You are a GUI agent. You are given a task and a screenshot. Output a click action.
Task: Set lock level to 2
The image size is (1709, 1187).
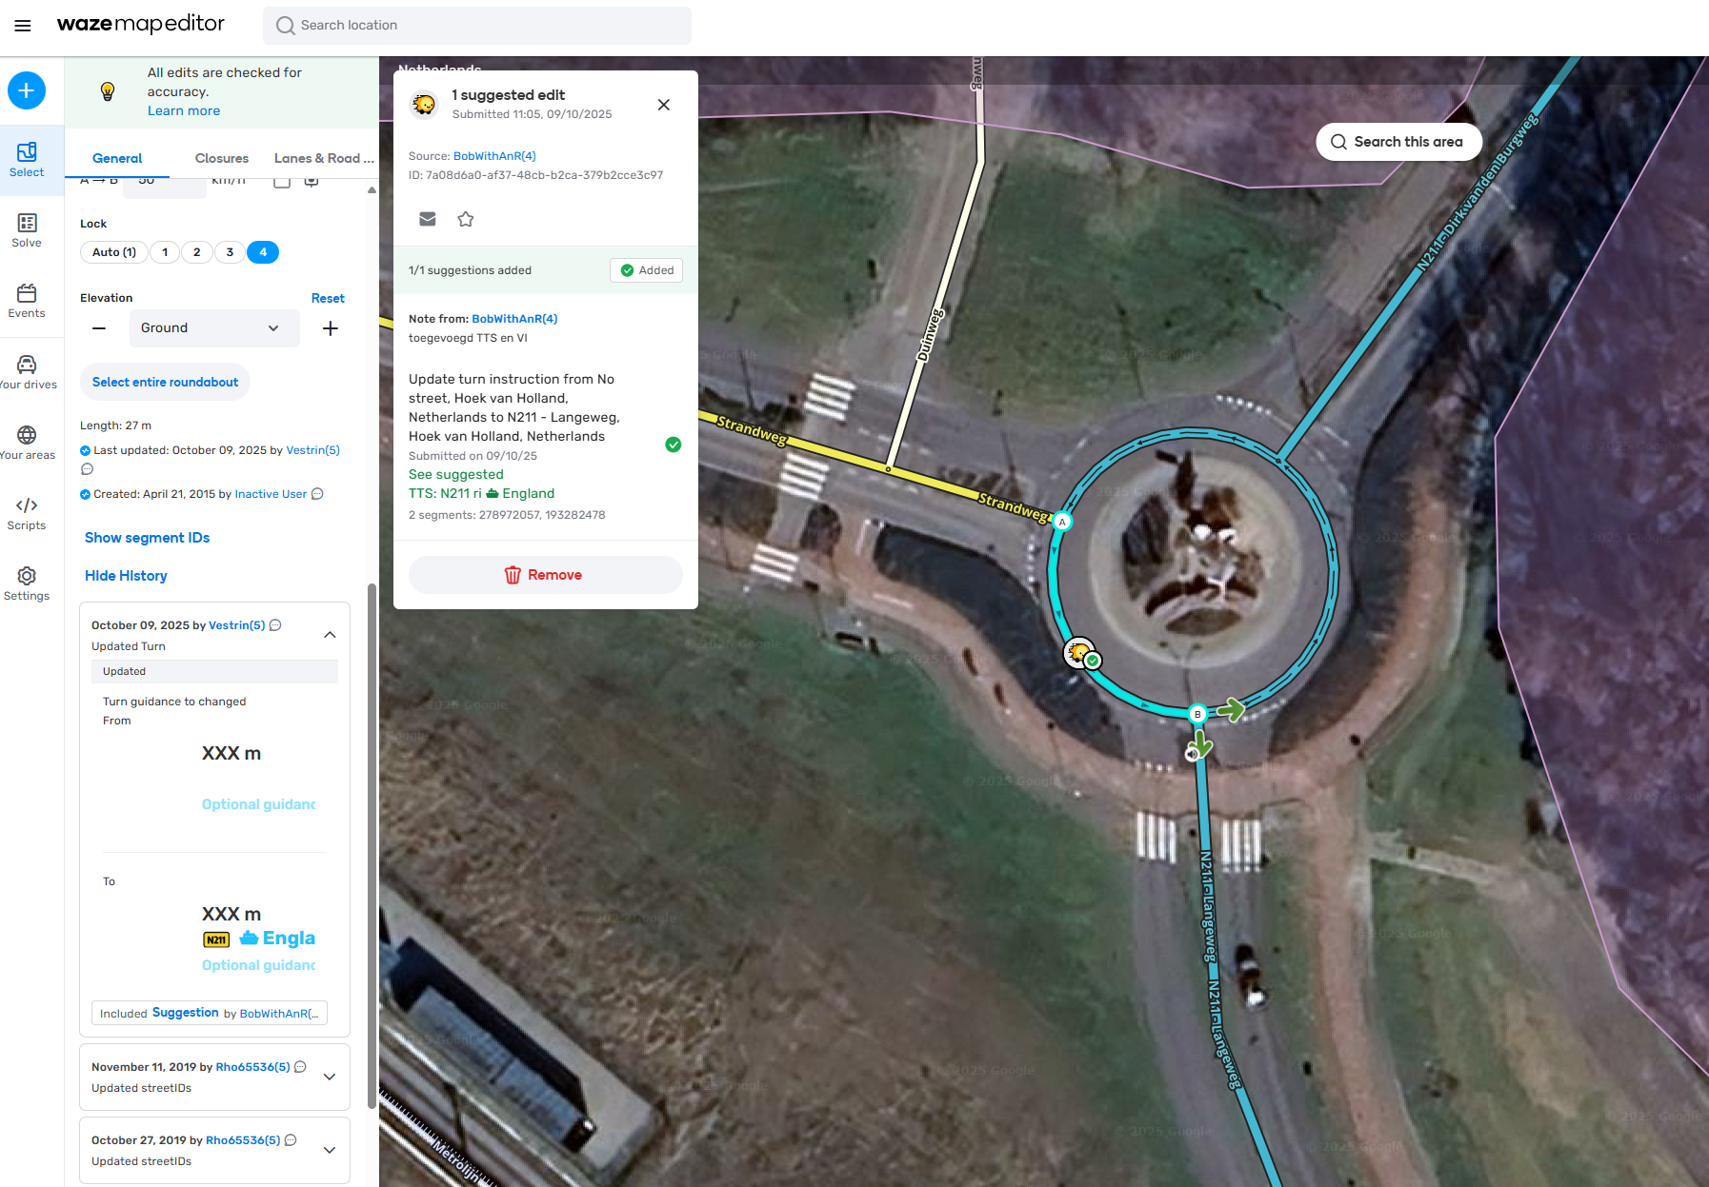pyautogui.click(x=197, y=252)
